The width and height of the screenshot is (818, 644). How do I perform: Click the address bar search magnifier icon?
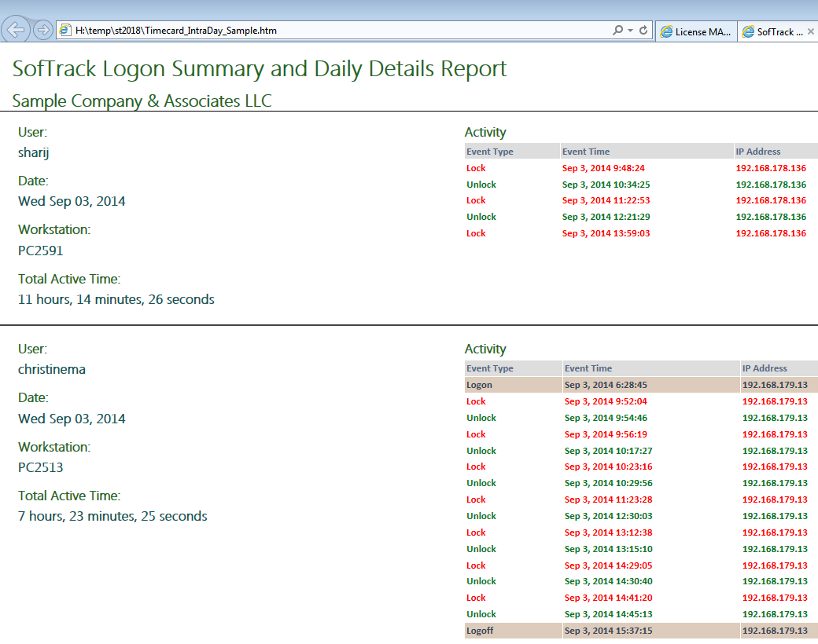tap(618, 31)
